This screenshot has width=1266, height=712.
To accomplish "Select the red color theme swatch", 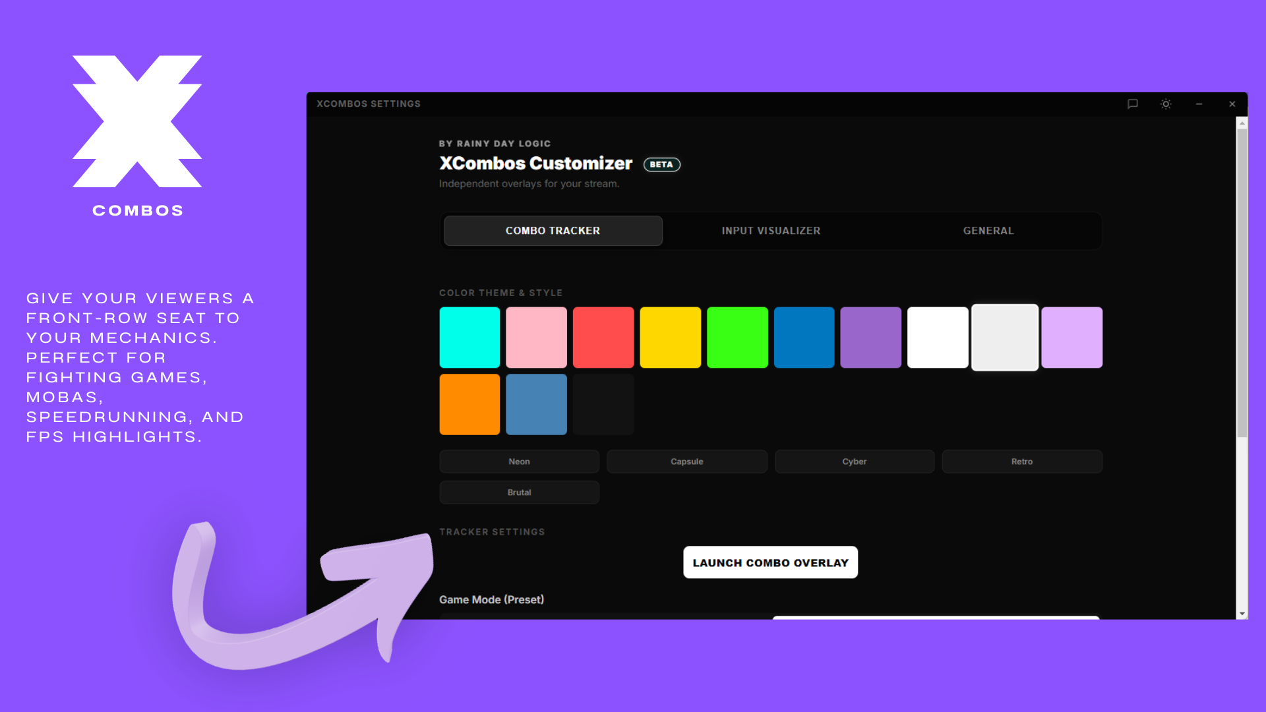I will [x=603, y=338].
